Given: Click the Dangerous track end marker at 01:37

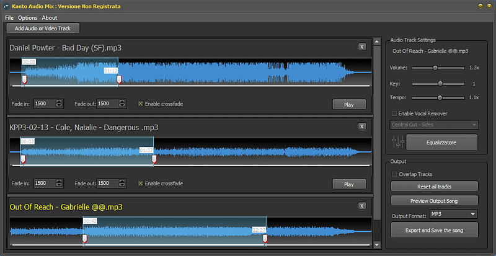Looking at the screenshot, I should pyautogui.click(x=154, y=159).
